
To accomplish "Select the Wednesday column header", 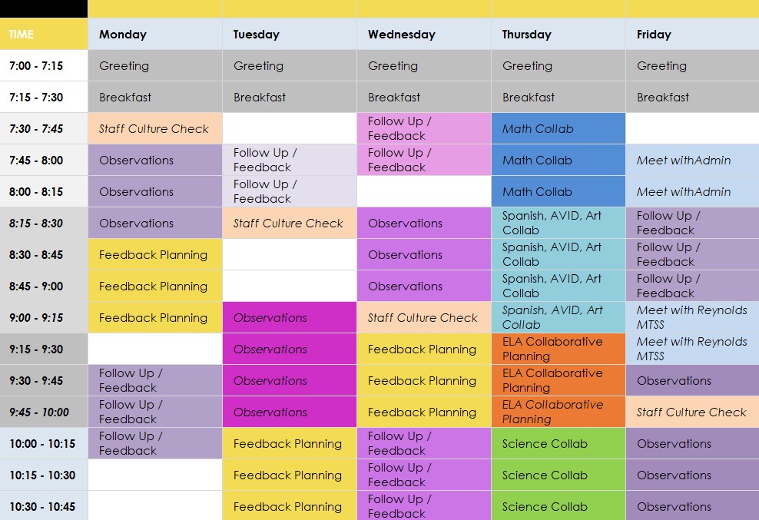I will [424, 34].
